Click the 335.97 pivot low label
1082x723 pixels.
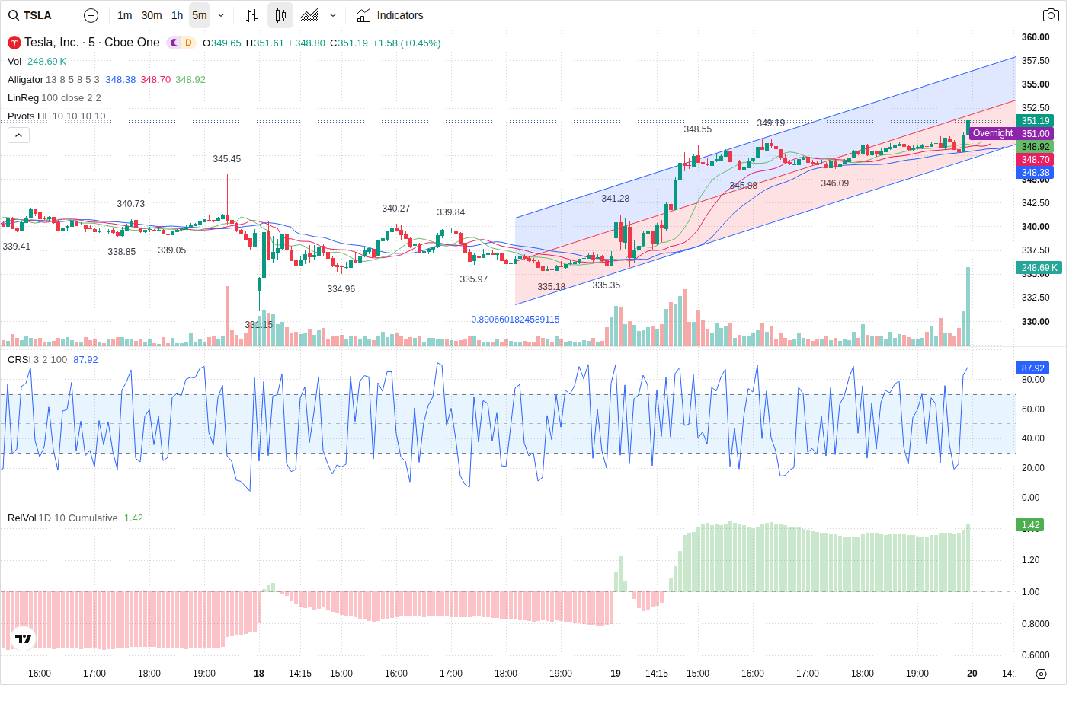[473, 279]
